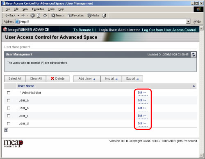The width and height of the screenshot is (205, 159).
Task: Click the Login User: Administrator text
Action: 119,30
